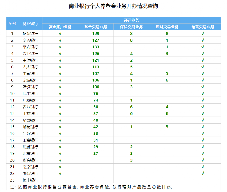Click 招商银行's 资金账户业务 checkmark

click(61, 34)
